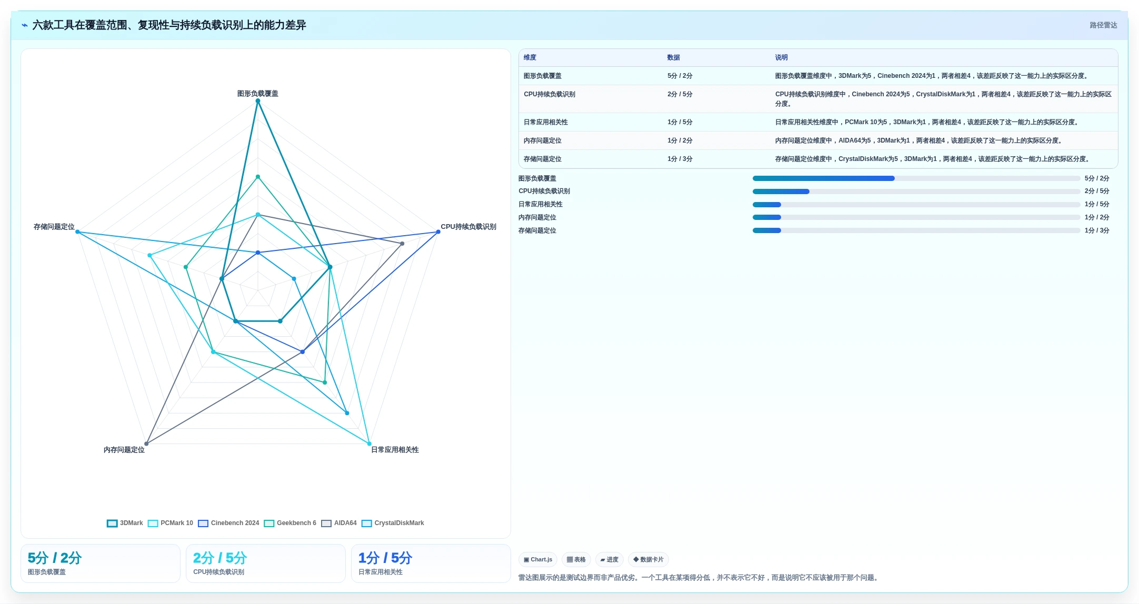This screenshot has height=604, width=1139.
Task: Toggle the 3DMark legend series
Action: (x=125, y=523)
